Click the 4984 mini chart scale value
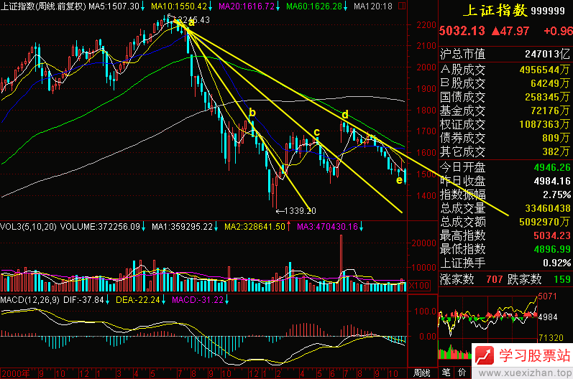 coord(548,317)
